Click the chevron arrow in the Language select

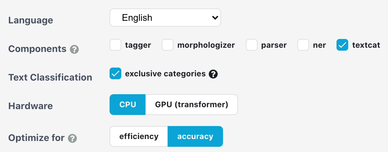coord(215,18)
